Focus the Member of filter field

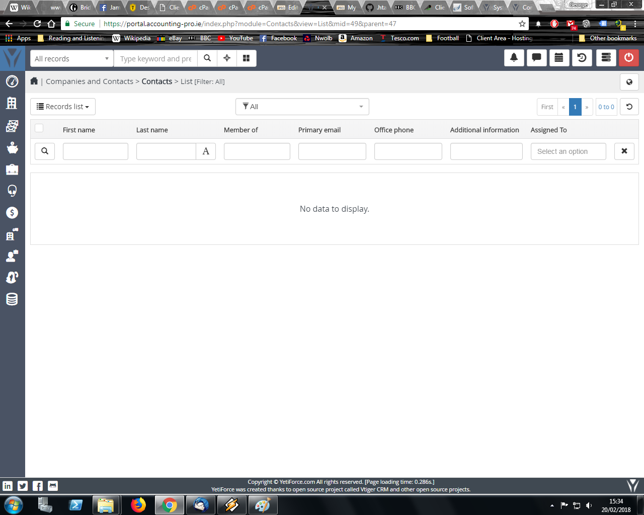[x=257, y=151]
